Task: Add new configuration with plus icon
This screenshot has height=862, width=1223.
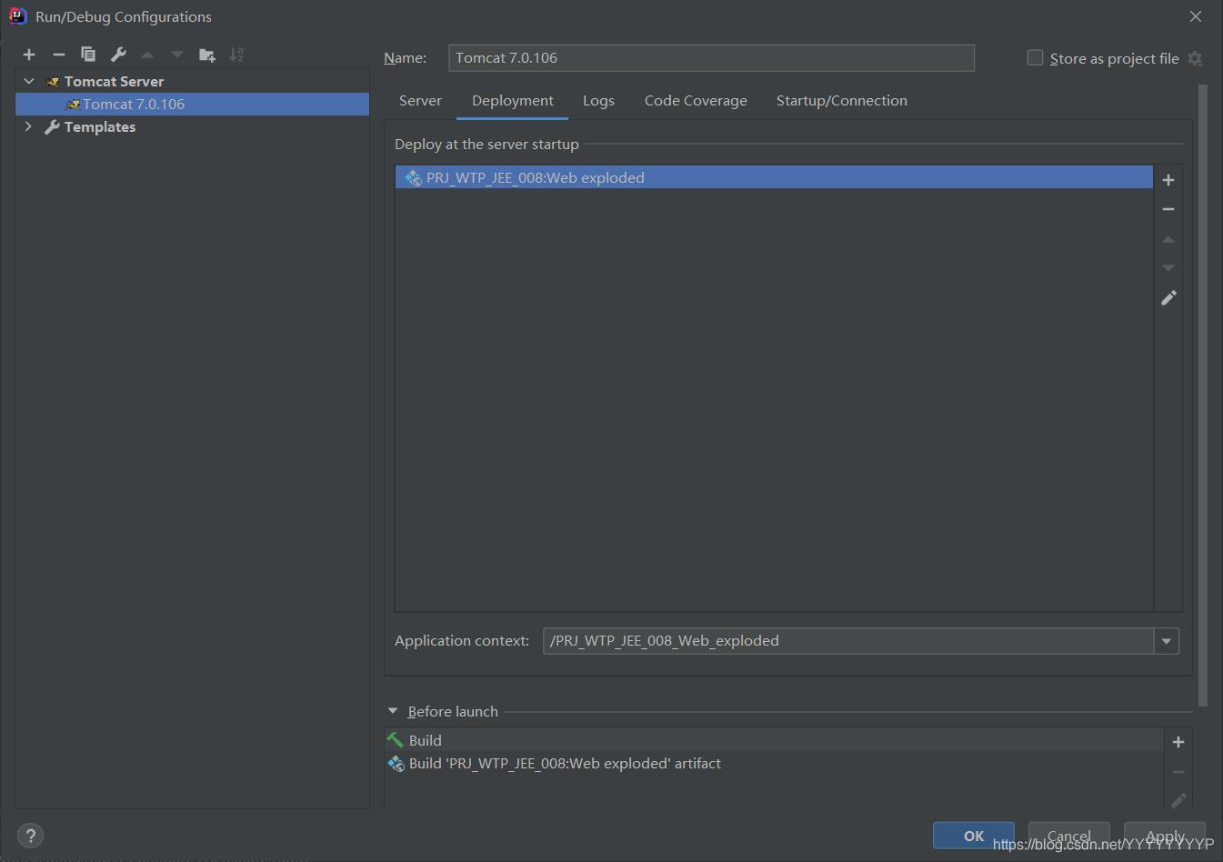Action: click(29, 55)
